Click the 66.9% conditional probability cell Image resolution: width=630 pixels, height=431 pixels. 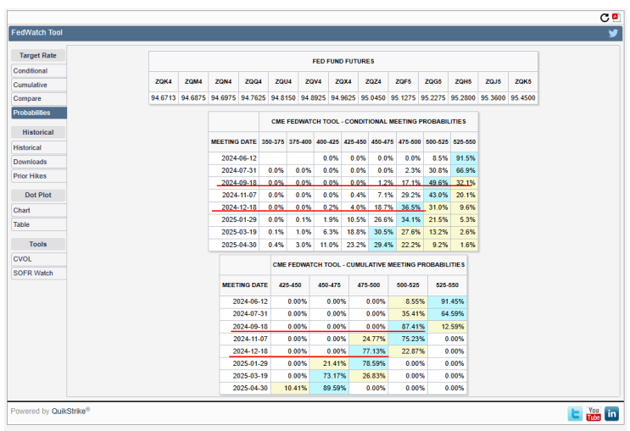click(465, 170)
